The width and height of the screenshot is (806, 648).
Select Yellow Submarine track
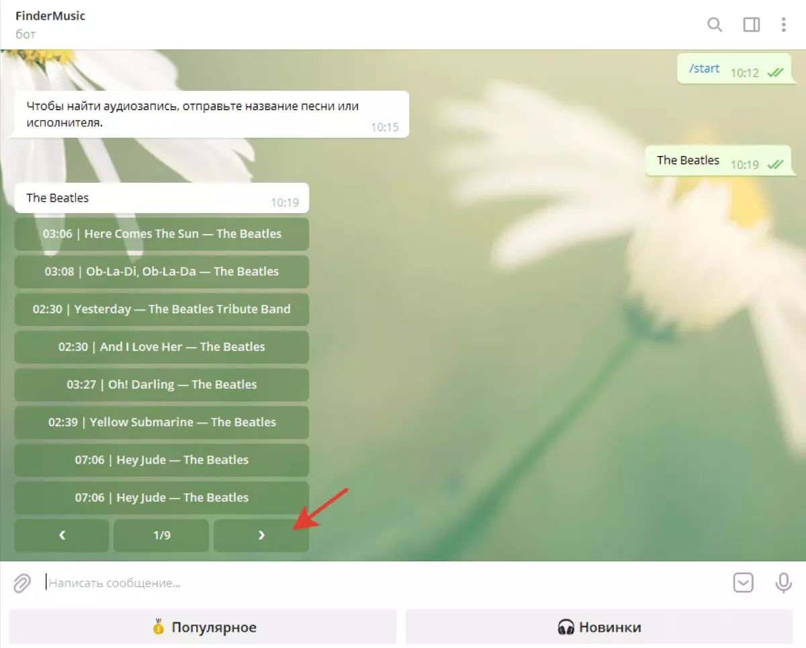161,422
